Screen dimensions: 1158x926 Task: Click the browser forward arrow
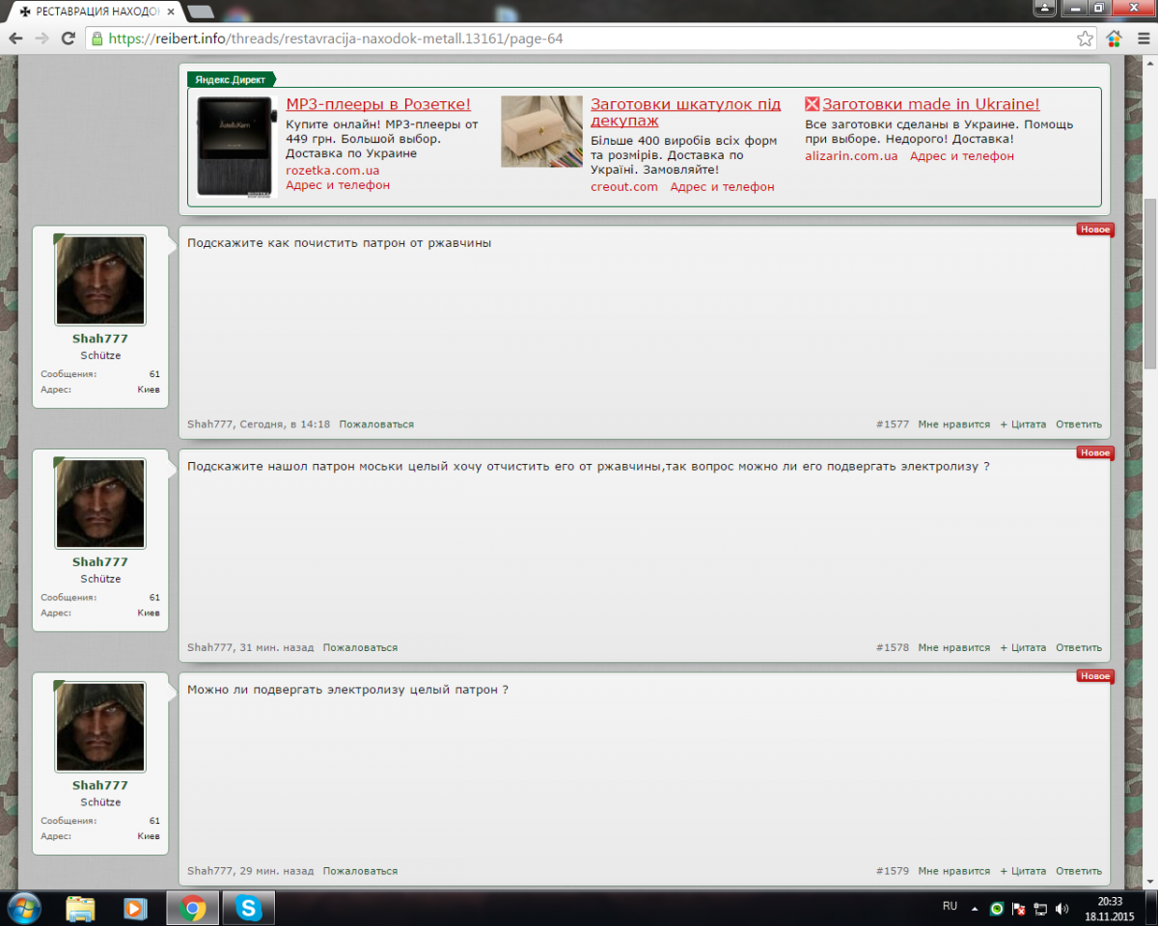pos(41,39)
